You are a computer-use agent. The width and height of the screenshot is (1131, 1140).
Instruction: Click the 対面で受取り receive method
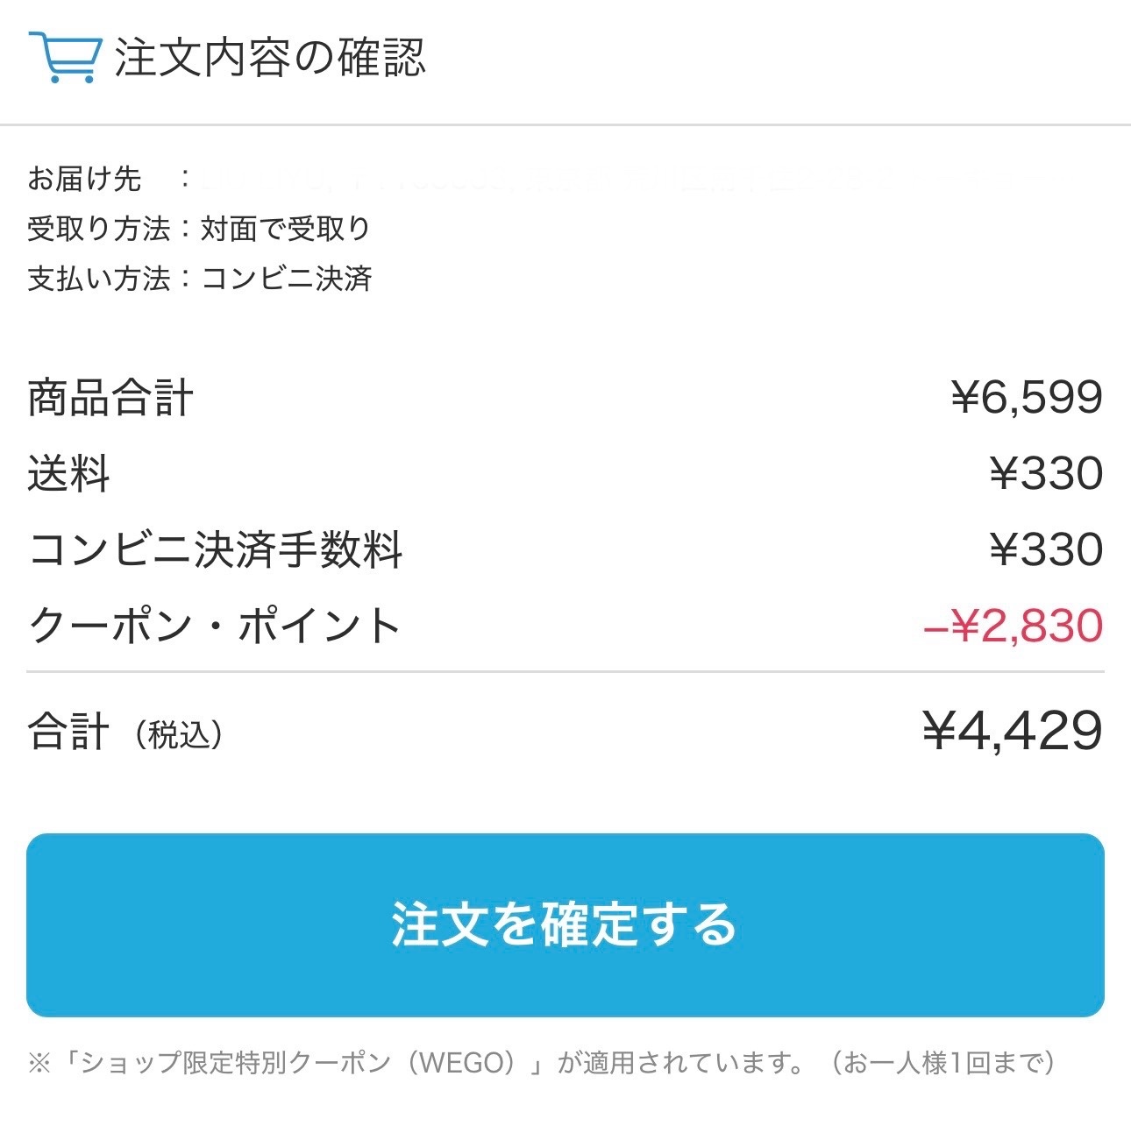tap(286, 229)
